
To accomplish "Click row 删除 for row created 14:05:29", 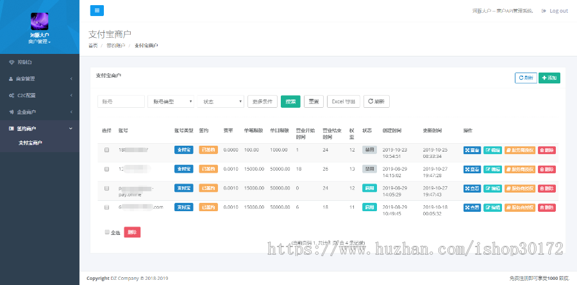I will [547, 189].
